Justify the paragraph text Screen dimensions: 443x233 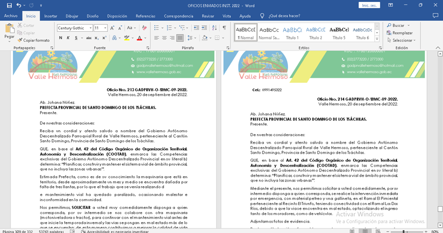click(180, 38)
